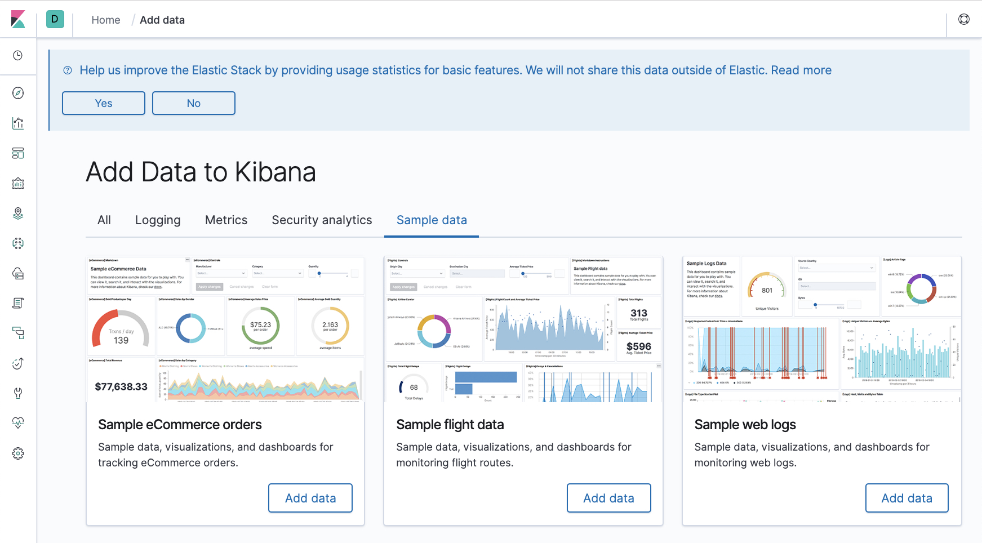Click 'monitoring flight routes' description text

455,463
